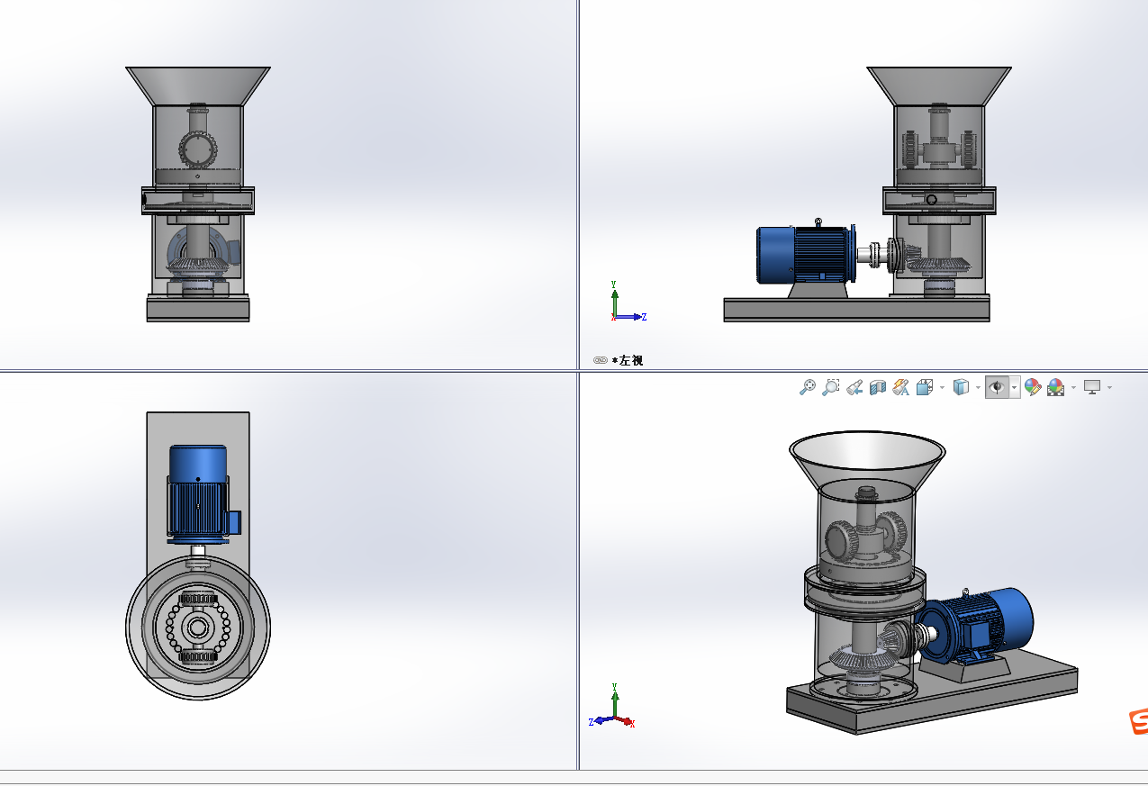Click the View Orientation cube icon
Screen dimensions: 1148x786
tap(925, 387)
